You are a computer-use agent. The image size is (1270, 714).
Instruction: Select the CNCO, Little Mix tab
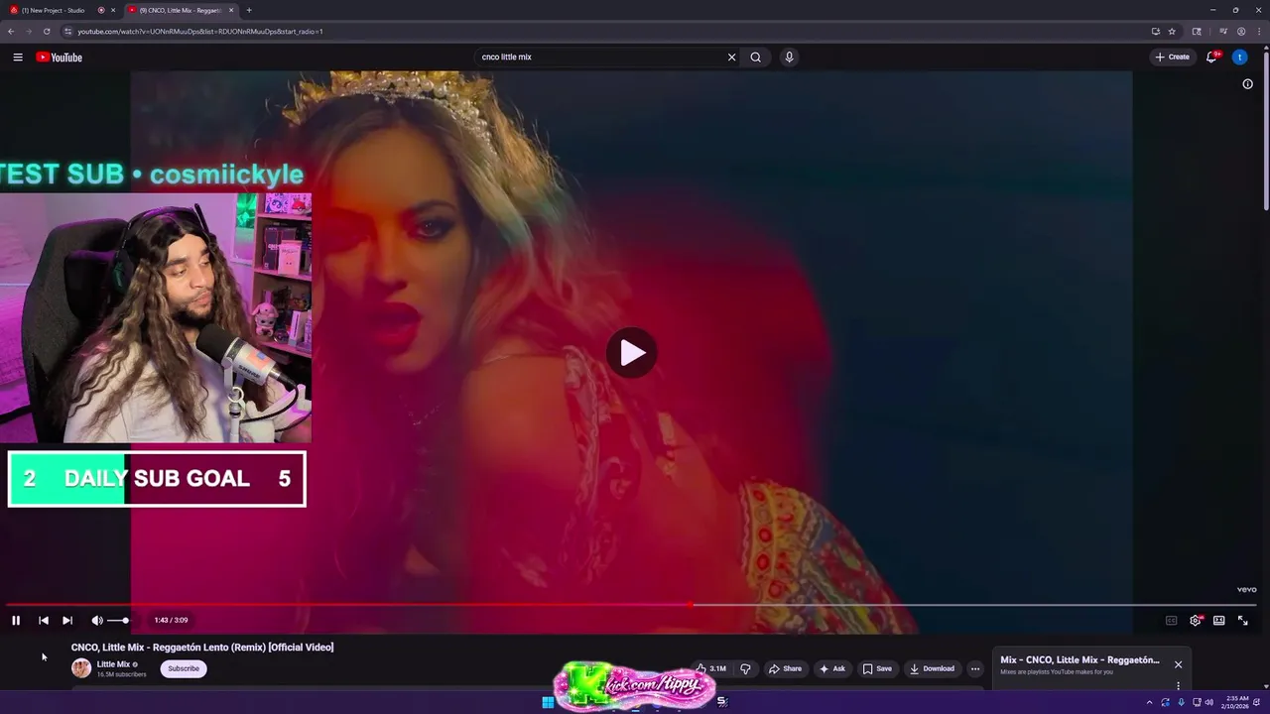tap(180, 10)
